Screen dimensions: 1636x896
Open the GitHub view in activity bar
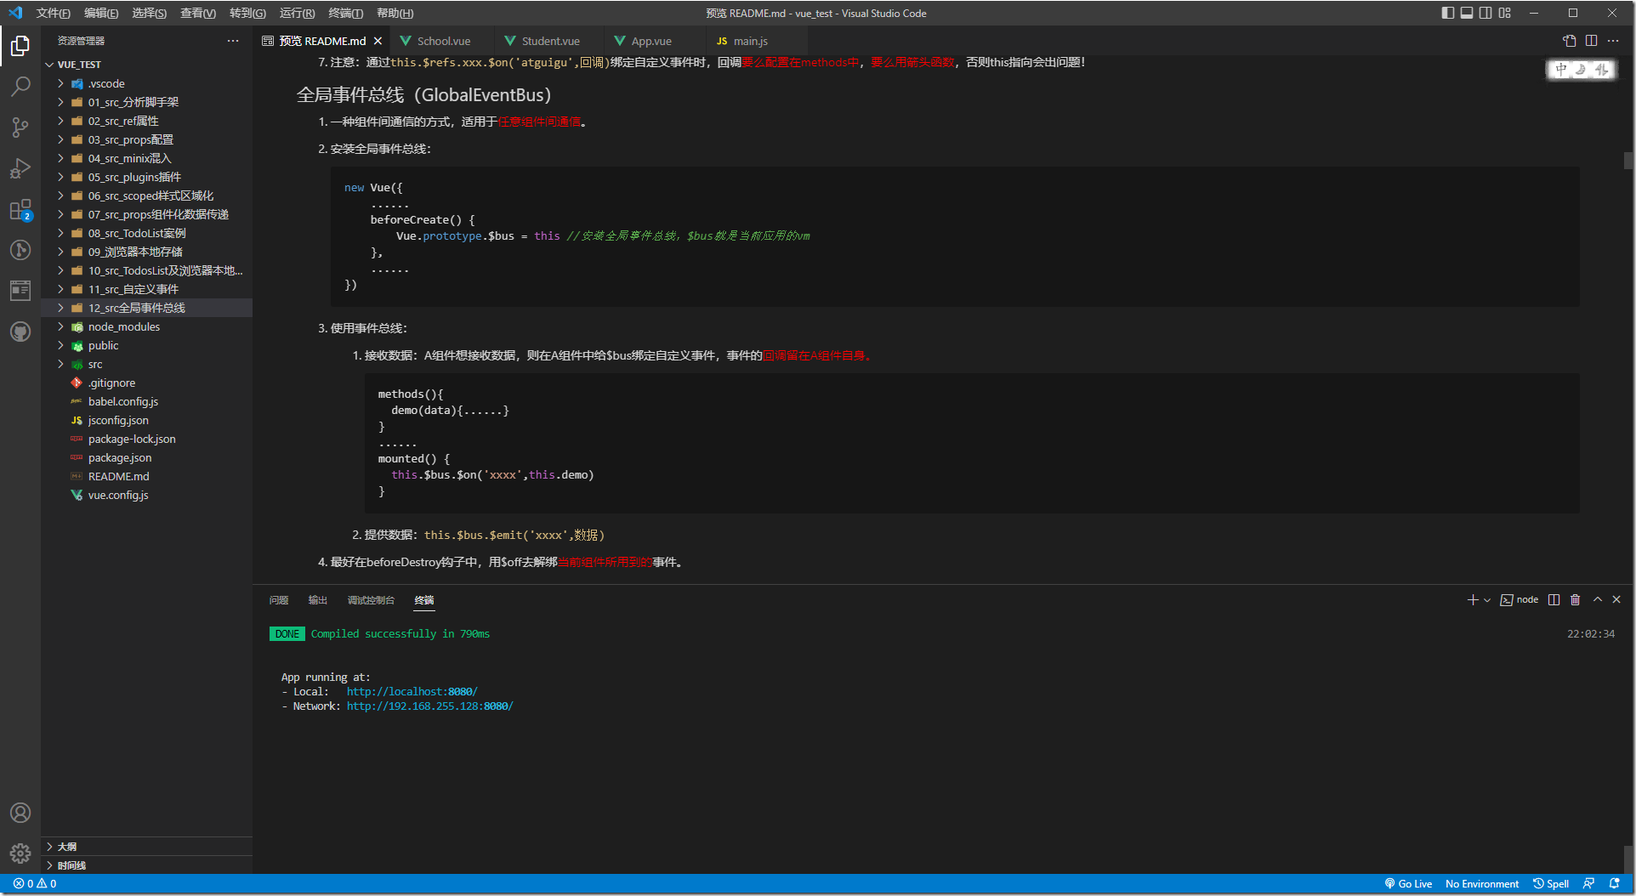click(x=20, y=332)
